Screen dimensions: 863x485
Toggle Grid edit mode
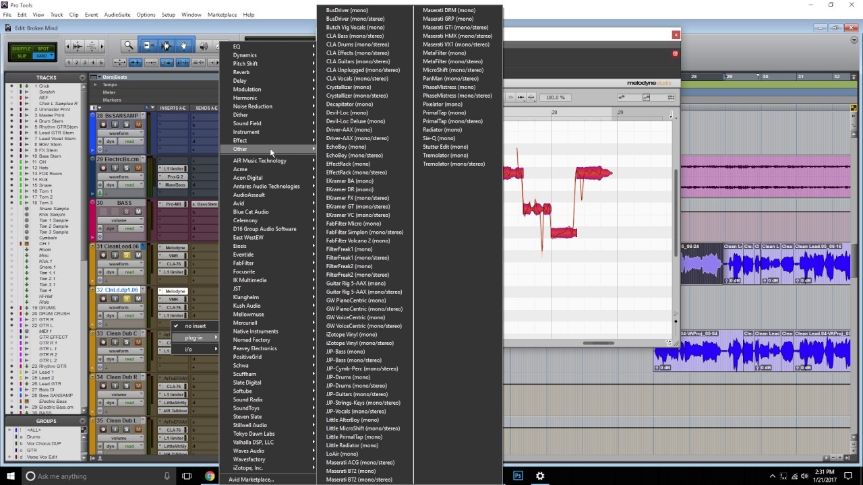42,56
